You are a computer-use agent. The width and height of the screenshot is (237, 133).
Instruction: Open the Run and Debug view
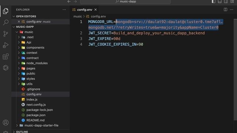[6, 45]
